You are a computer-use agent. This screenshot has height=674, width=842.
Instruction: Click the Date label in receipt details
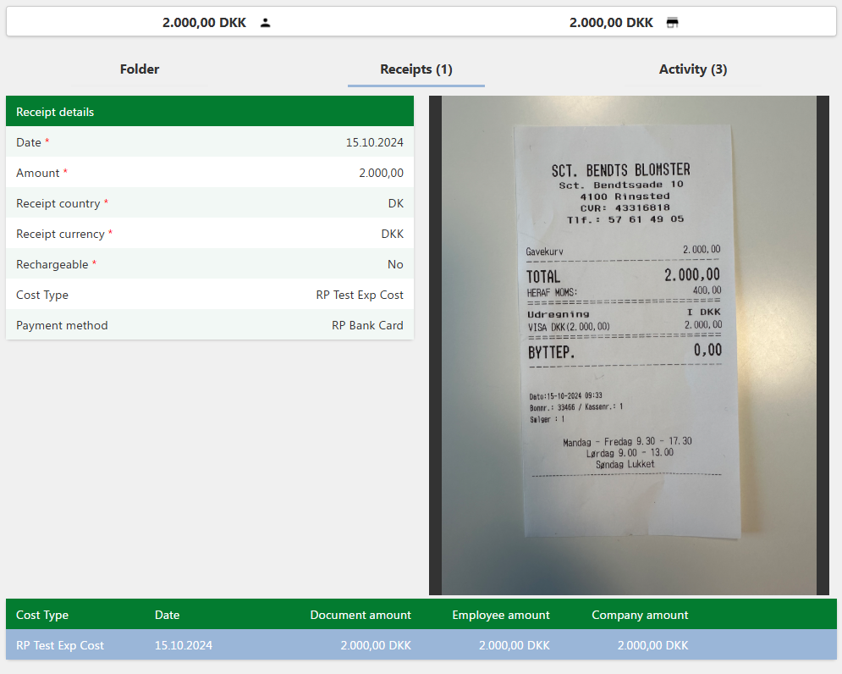[x=29, y=142]
